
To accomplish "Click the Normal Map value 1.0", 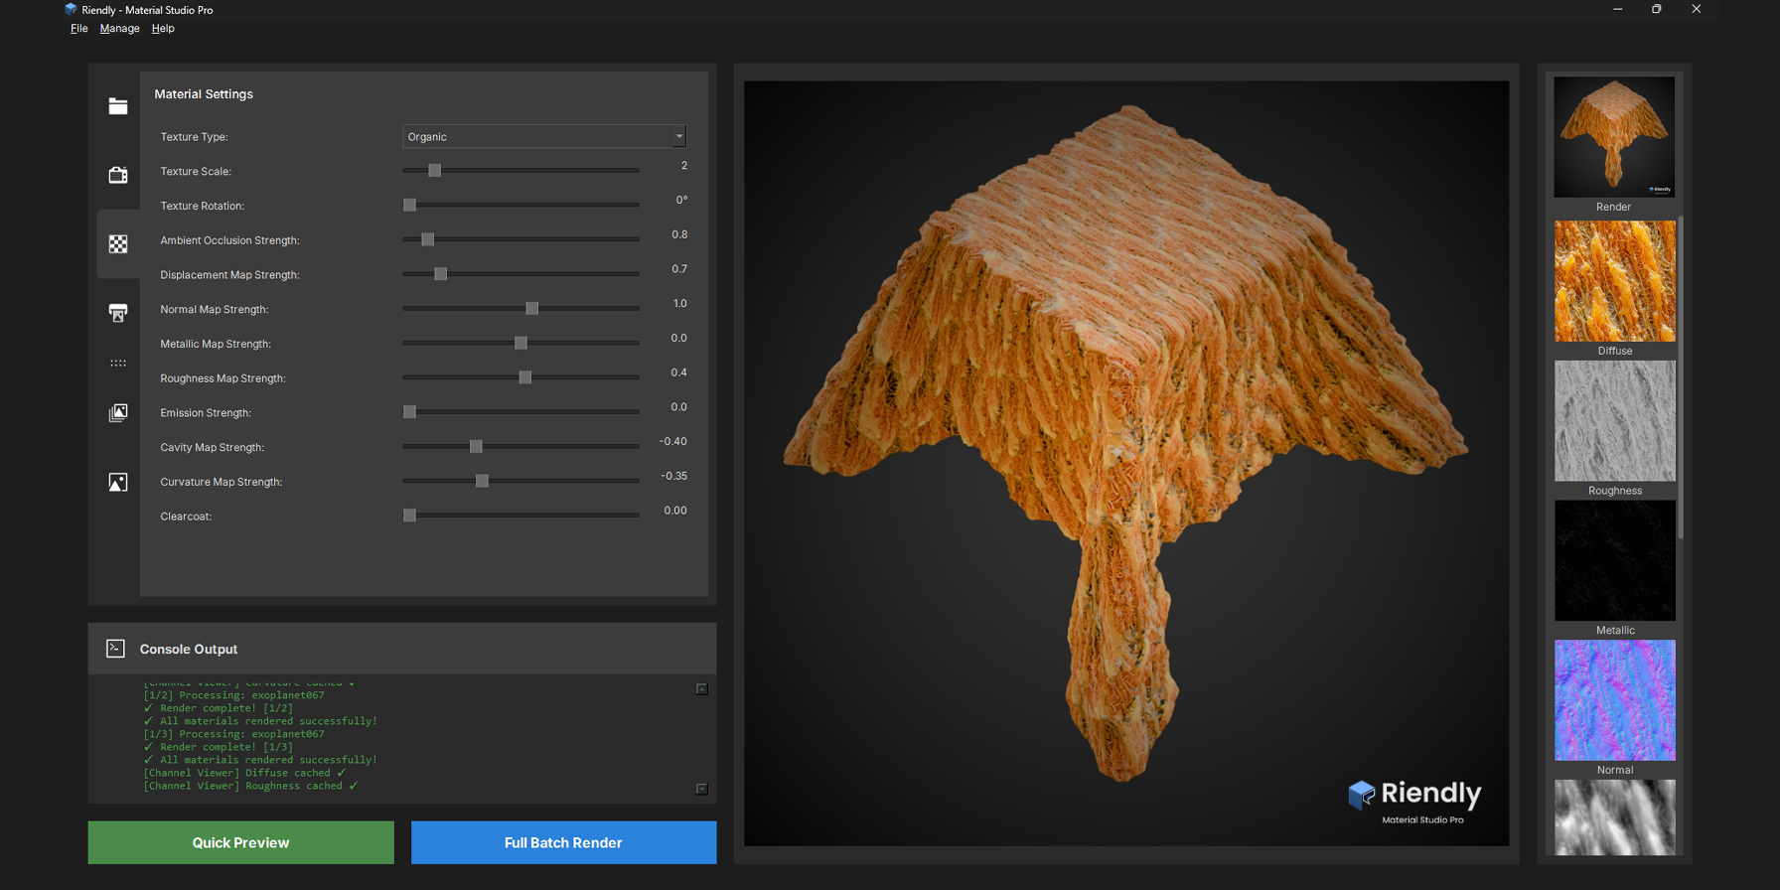I will click(679, 304).
